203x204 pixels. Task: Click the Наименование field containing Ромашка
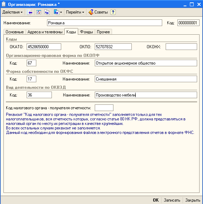point(104,23)
